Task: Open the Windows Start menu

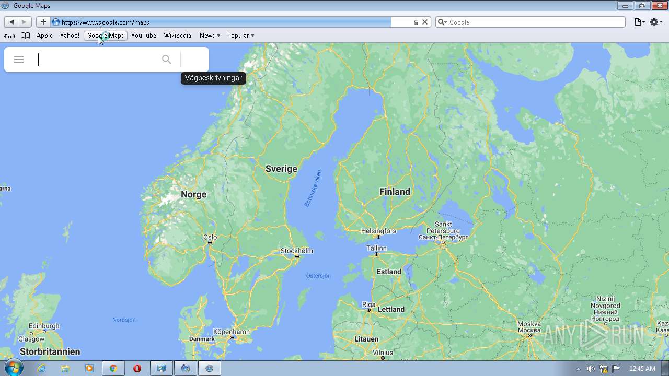Action: [13, 368]
